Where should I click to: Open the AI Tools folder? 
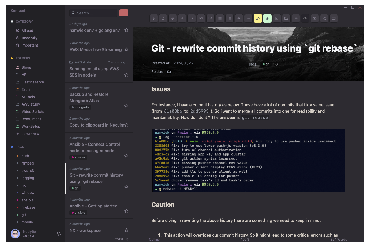(28, 97)
